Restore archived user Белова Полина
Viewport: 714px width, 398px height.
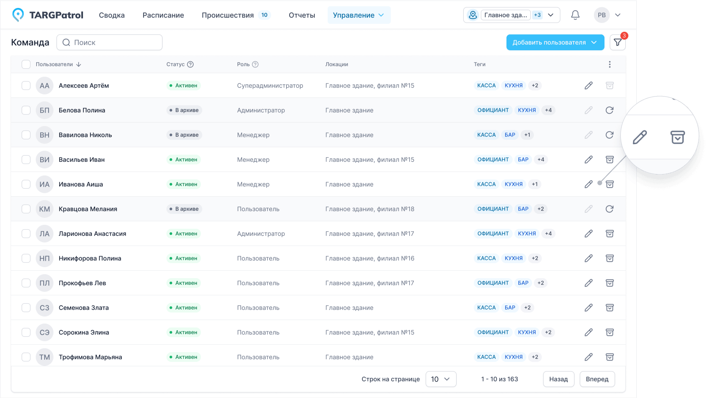click(609, 110)
